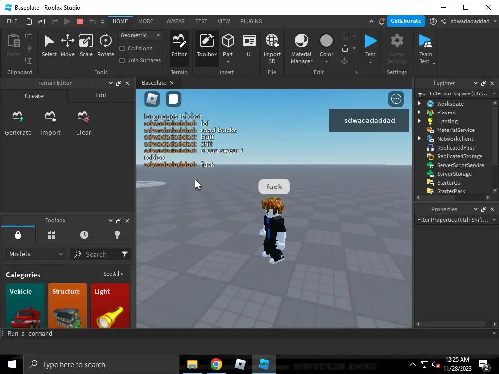Click the sdwadadaddad player list entry

click(369, 120)
